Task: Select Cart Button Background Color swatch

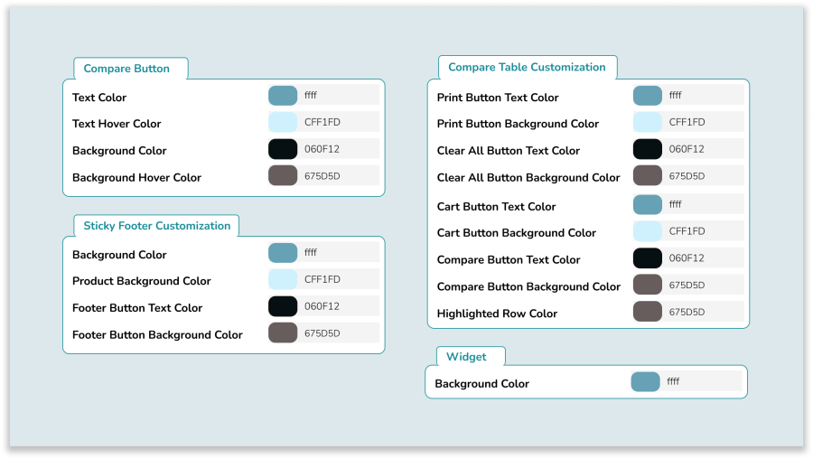Action: coord(648,231)
